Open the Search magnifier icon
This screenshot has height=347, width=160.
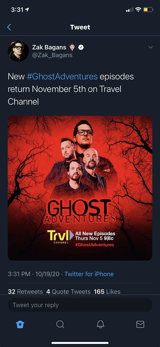click(x=60, y=324)
